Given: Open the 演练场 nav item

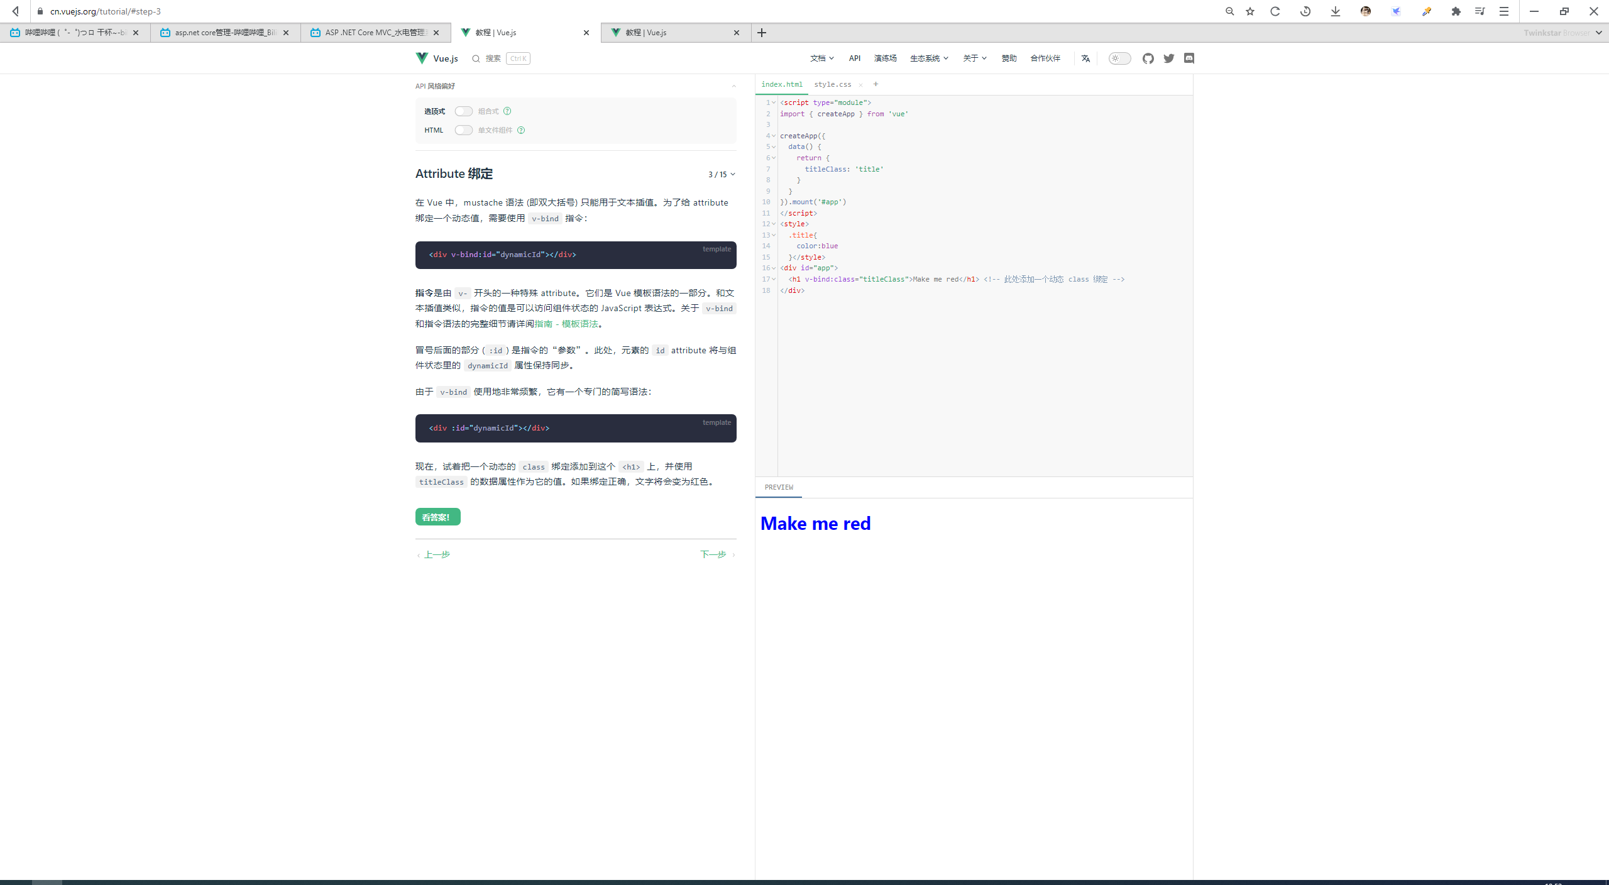Looking at the screenshot, I should pos(885,58).
